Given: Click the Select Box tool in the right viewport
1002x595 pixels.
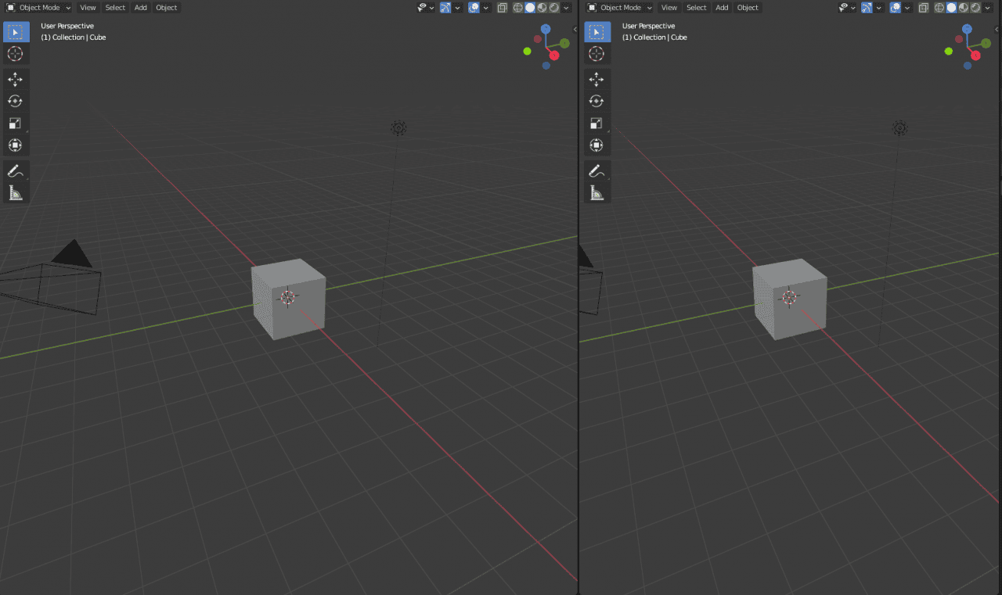Looking at the screenshot, I should tap(597, 31).
